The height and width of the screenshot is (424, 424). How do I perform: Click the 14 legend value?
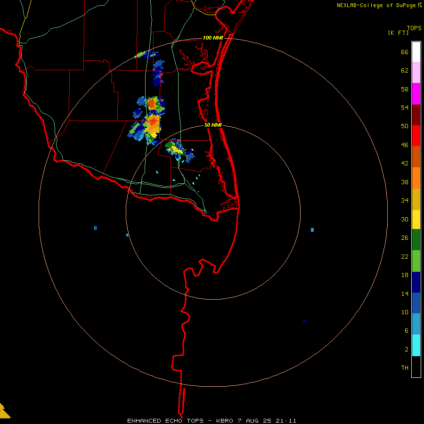coord(405,294)
